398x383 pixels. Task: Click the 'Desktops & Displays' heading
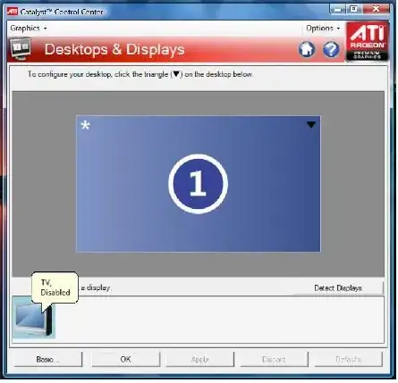click(114, 49)
